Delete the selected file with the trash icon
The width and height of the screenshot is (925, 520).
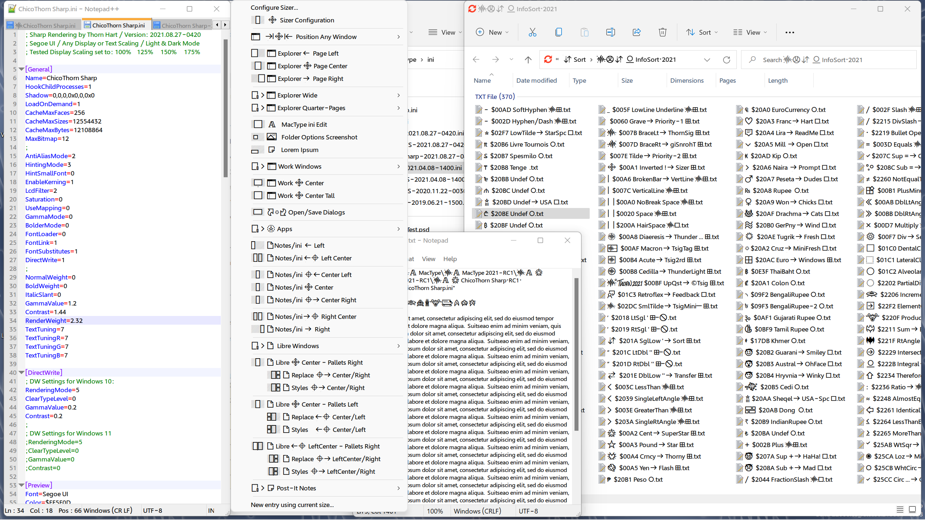(662, 32)
